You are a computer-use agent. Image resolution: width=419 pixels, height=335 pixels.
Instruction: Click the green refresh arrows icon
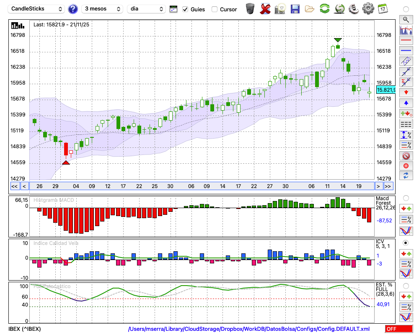click(x=324, y=8)
